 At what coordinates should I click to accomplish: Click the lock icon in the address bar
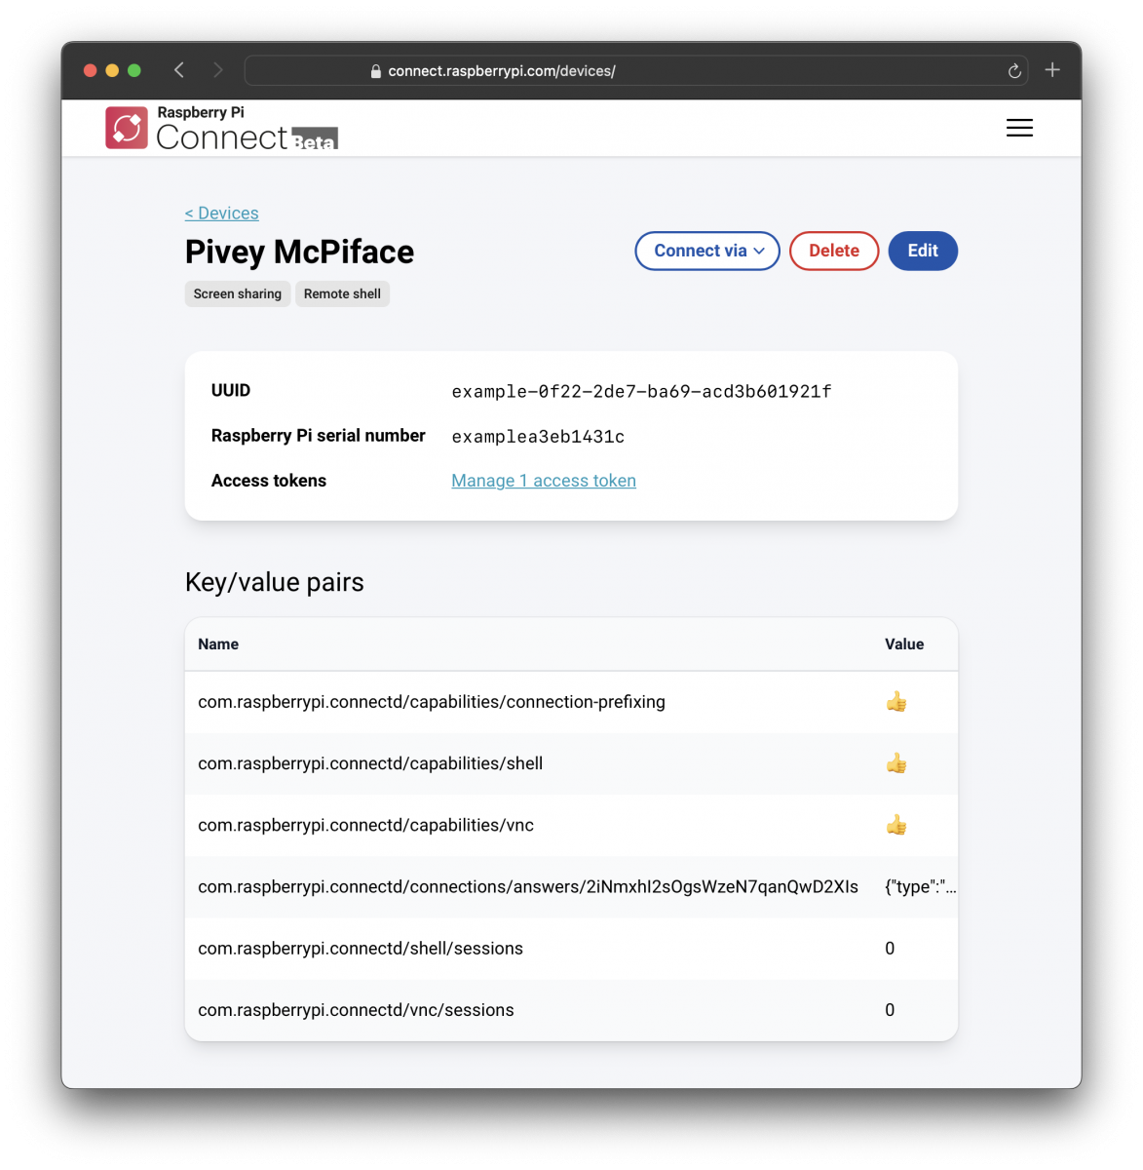[x=376, y=71]
